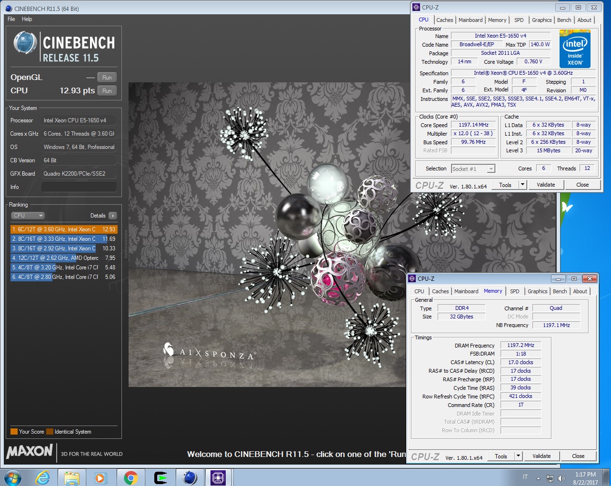611x486 pixels.
Task: Click the DDR4 memory type value
Action: coord(461,308)
